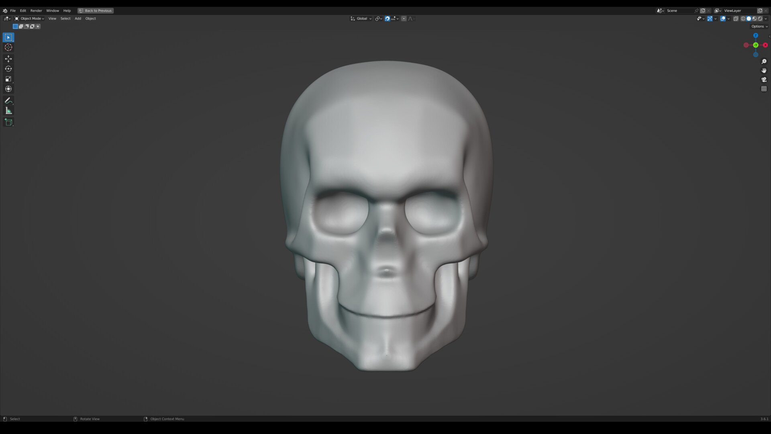
Task: Switch viewport to Material Preview shading
Action: click(754, 18)
